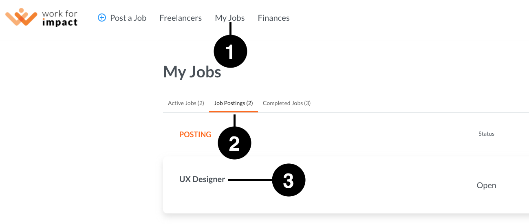Click the blue plus icon beside Post a Job
This screenshot has width=529, height=224.
point(102,18)
